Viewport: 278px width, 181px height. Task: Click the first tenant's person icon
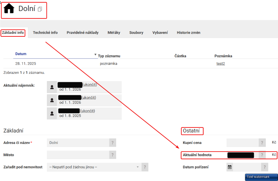(x=52, y=87)
